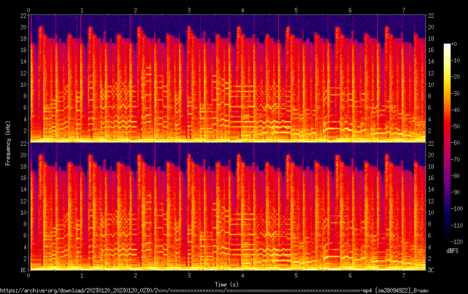Image resolution: width=468 pixels, height=294 pixels.
Task: Click the 'Time (s)' axis label
Action: [227, 284]
